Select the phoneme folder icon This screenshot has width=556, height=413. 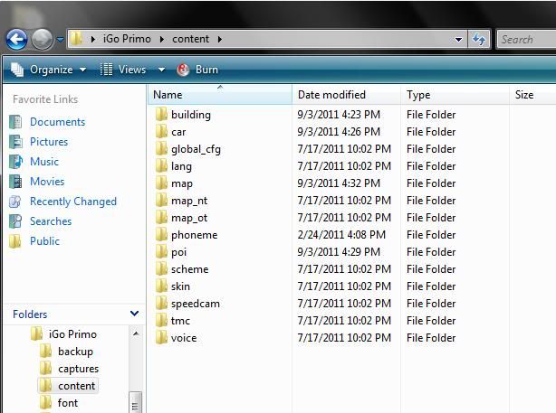click(x=161, y=235)
